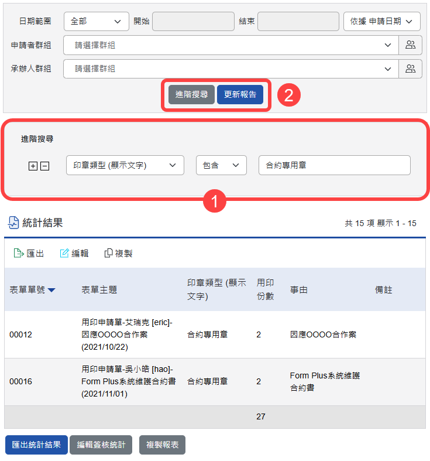The height and width of the screenshot is (461, 430).
Task: Click the 統計結果 report icon
Action: (13, 223)
